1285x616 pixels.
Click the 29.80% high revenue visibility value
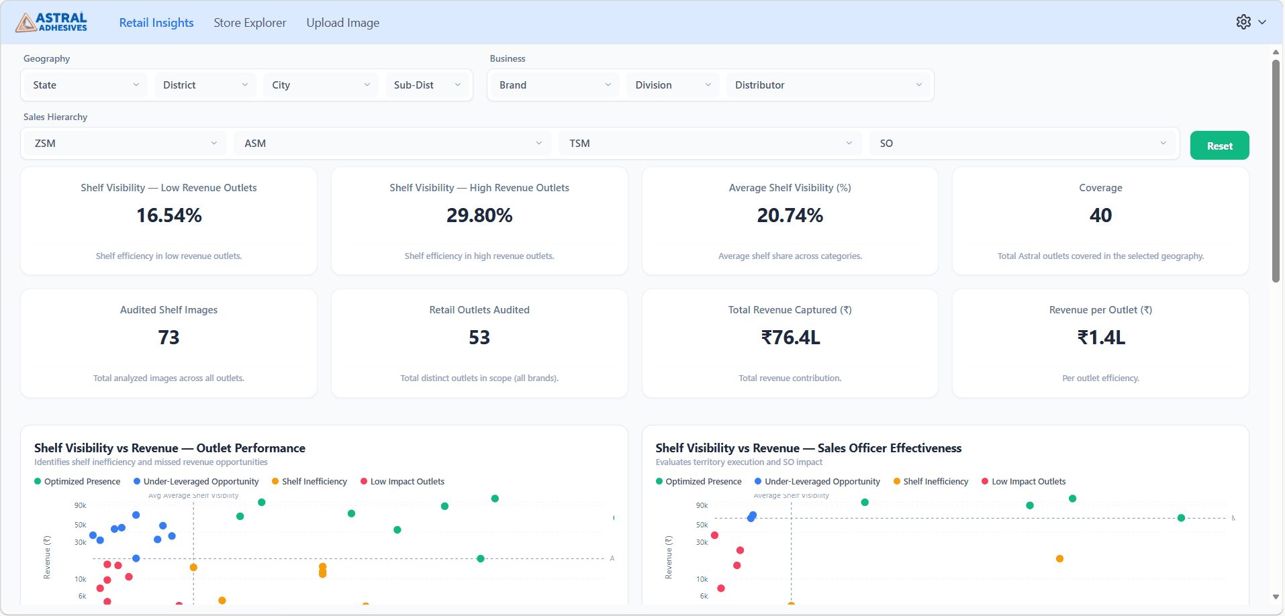[479, 215]
